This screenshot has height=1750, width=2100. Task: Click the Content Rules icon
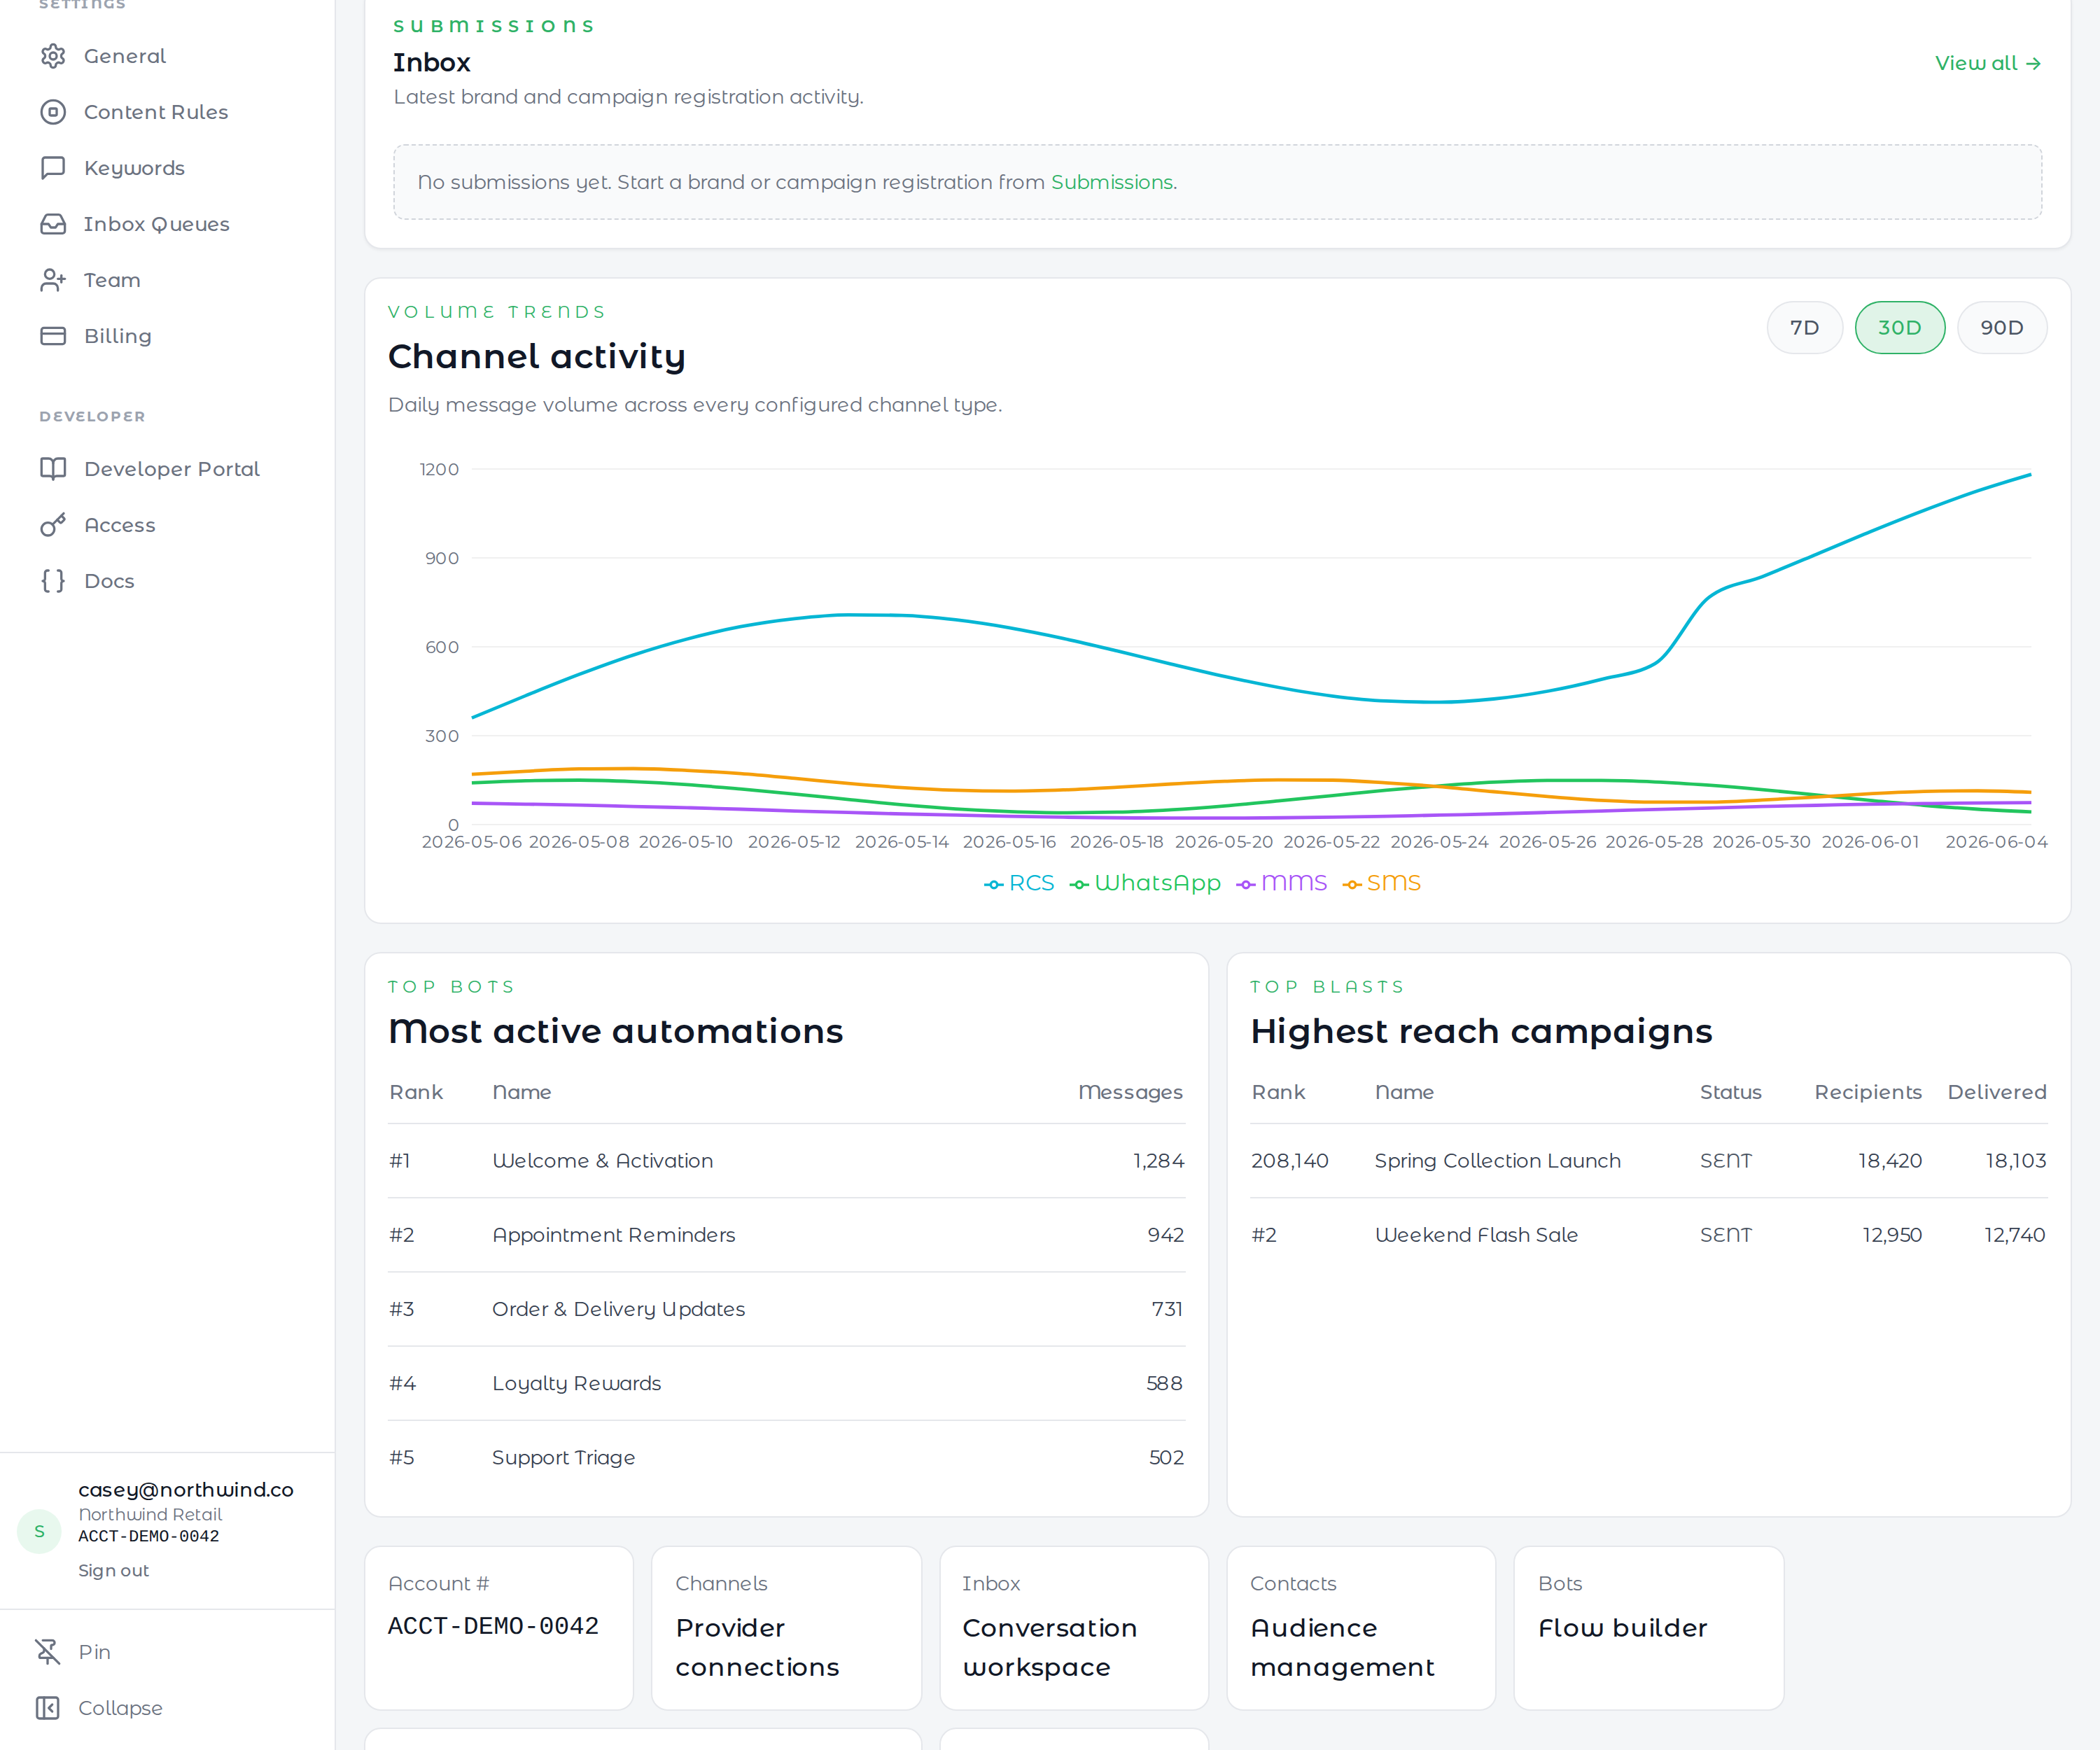pos(53,112)
